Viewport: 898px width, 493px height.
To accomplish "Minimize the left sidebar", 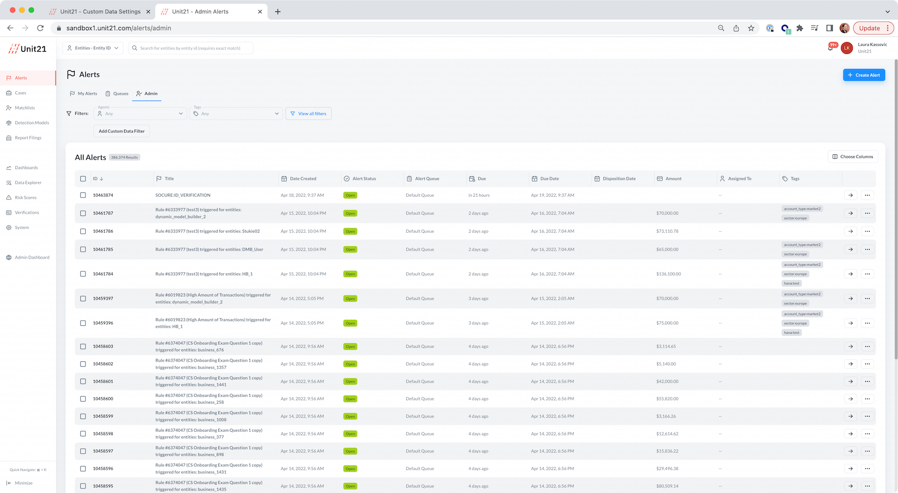I will click(20, 483).
